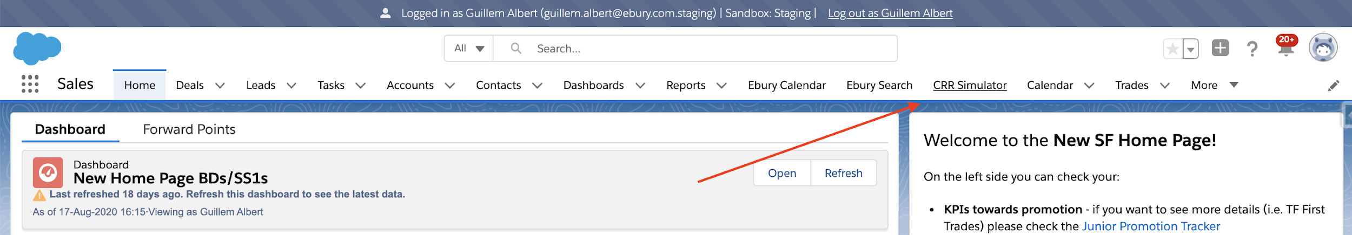Click the Global Actions plus icon
This screenshot has height=235, width=1352.
coord(1220,48)
